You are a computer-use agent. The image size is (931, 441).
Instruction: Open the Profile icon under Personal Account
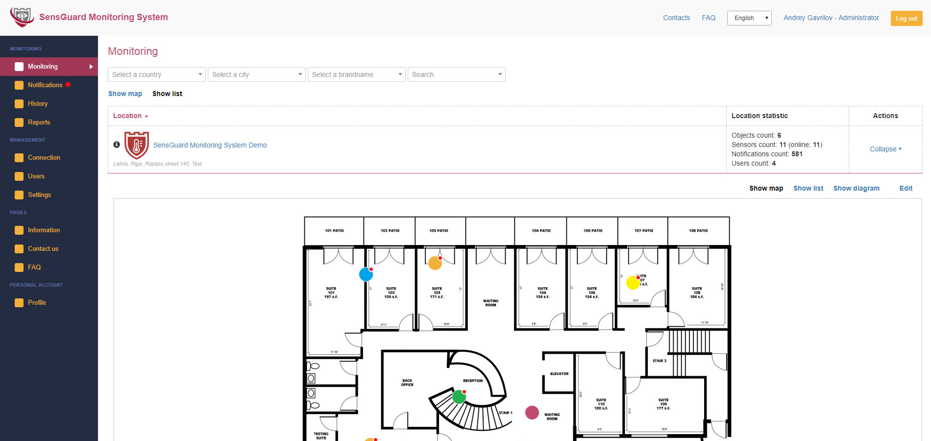[x=19, y=302]
